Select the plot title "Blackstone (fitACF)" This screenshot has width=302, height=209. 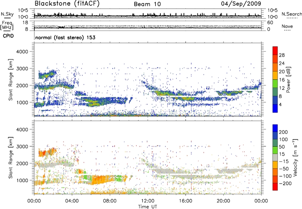tap(67, 4)
